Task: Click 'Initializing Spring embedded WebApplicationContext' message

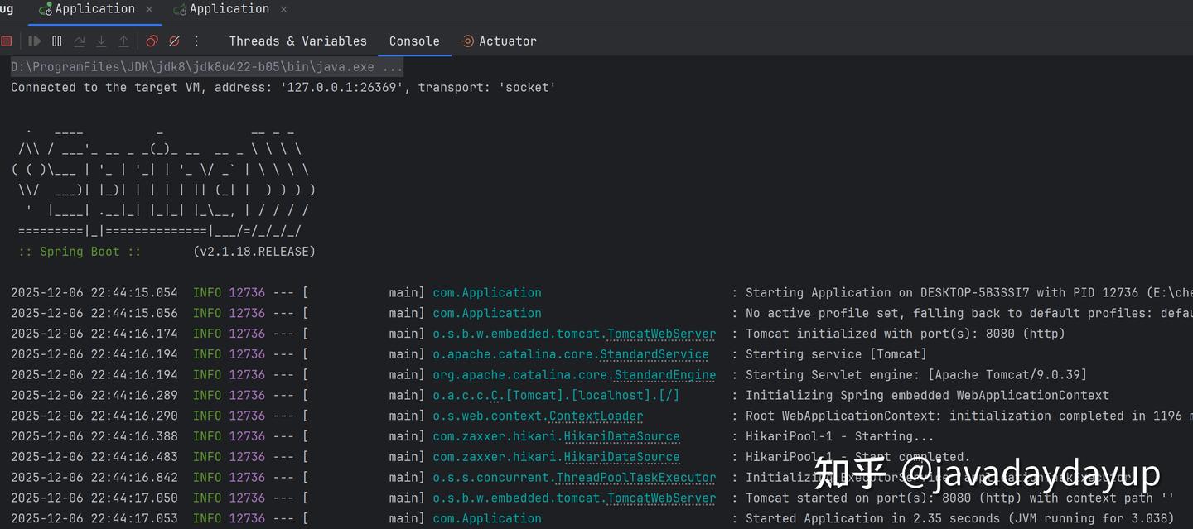Action: 927,396
